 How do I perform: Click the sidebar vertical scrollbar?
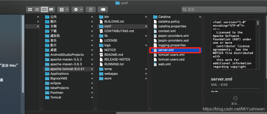(x=23, y=54)
